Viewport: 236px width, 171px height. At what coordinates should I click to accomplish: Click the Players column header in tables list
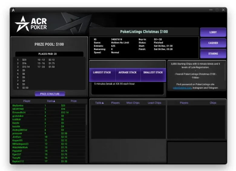click(x=115, y=103)
